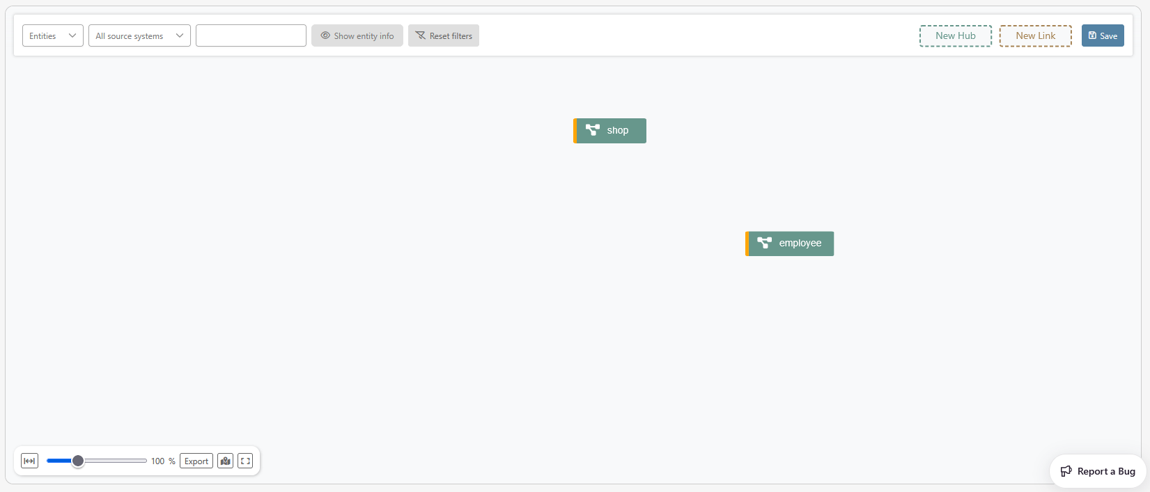
Task: Click the fit-to-width arrows icon
Action: point(29,461)
